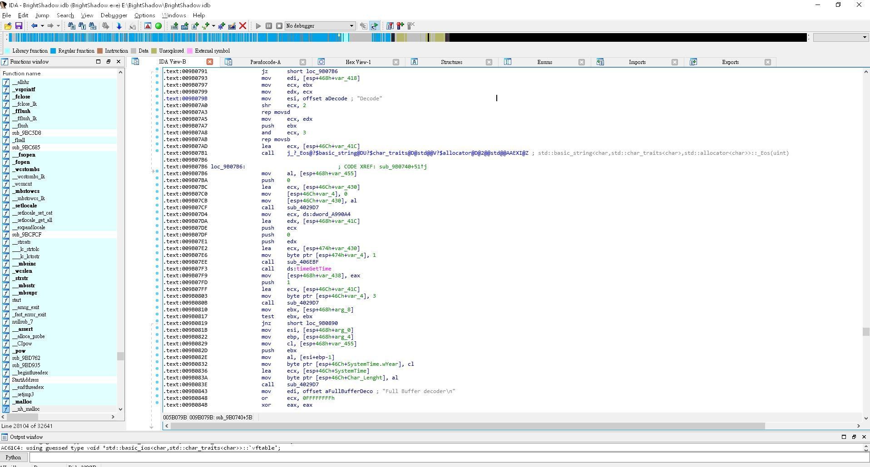Click the add data cross-reference icon
Screen dimensions: 870x467
185,26
